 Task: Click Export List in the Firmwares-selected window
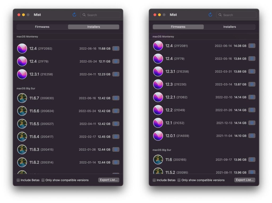click(x=245, y=180)
